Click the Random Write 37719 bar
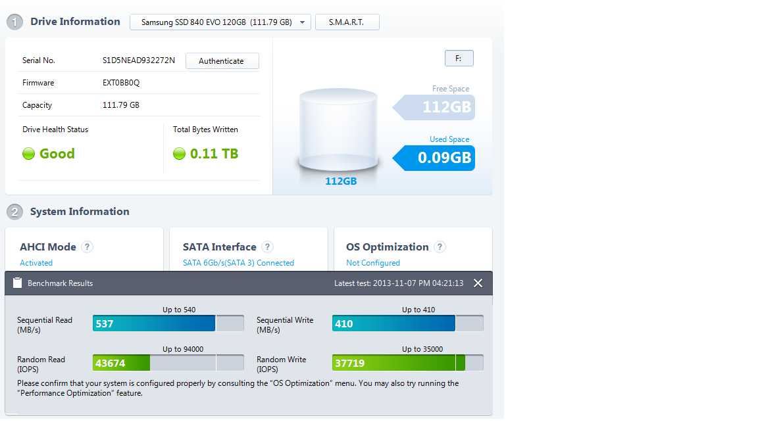The image size is (758, 426). click(x=407, y=363)
